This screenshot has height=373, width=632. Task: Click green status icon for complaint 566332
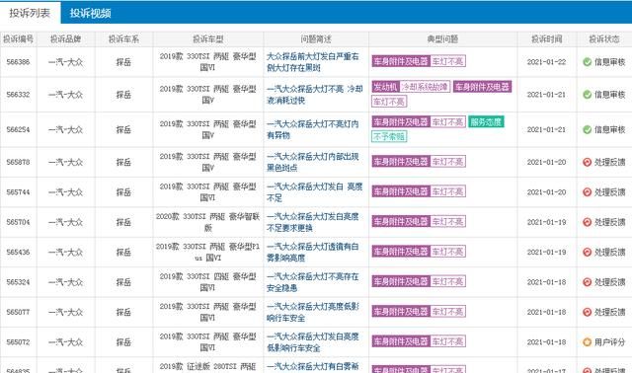587,95
